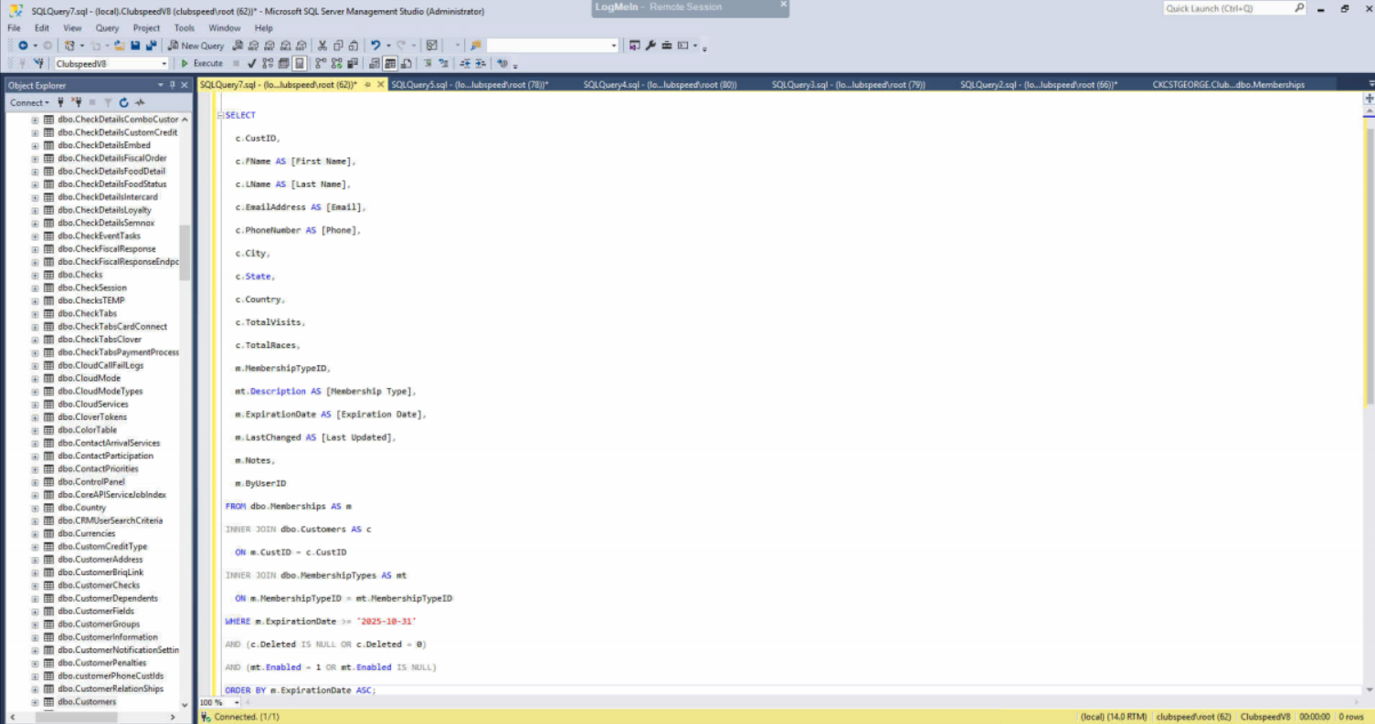This screenshot has height=724, width=1375.
Task: Click Disconnect icon in Object Explorer
Action: (x=77, y=102)
